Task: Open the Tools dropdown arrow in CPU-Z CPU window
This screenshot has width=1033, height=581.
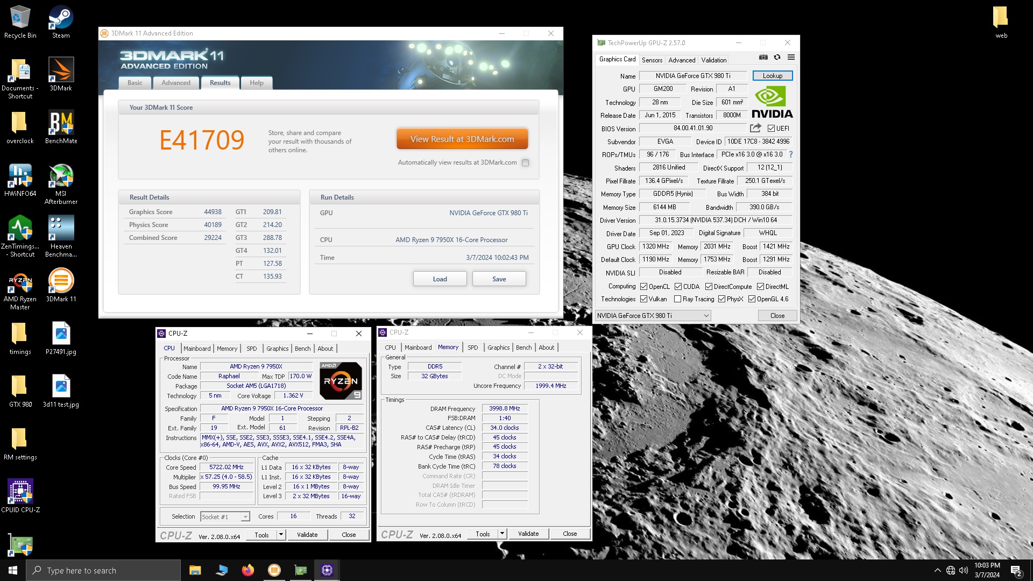Action: [x=281, y=535]
